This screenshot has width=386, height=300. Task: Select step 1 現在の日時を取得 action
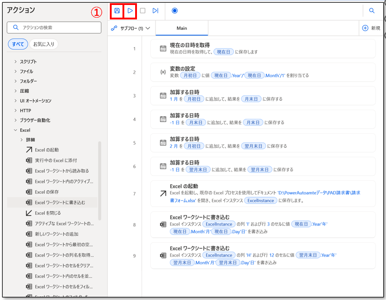[263, 48]
